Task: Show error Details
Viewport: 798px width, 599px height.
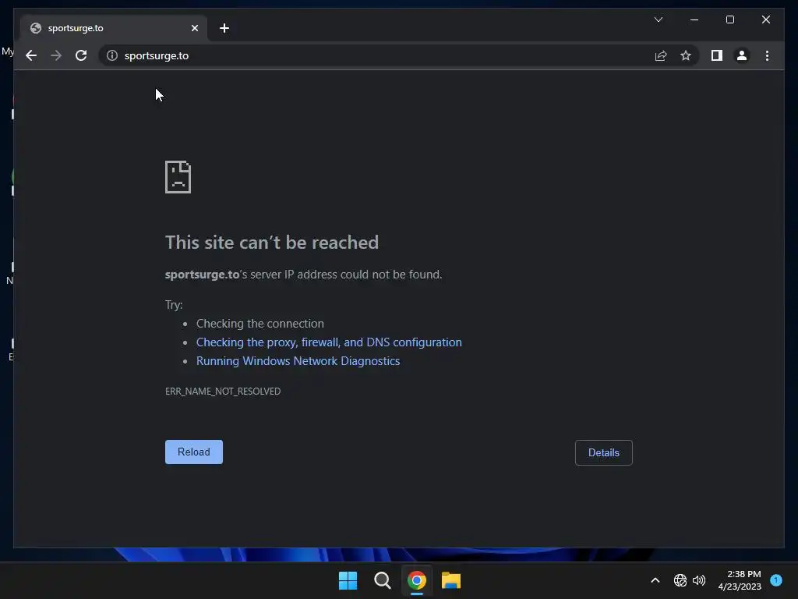Action: tap(604, 453)
